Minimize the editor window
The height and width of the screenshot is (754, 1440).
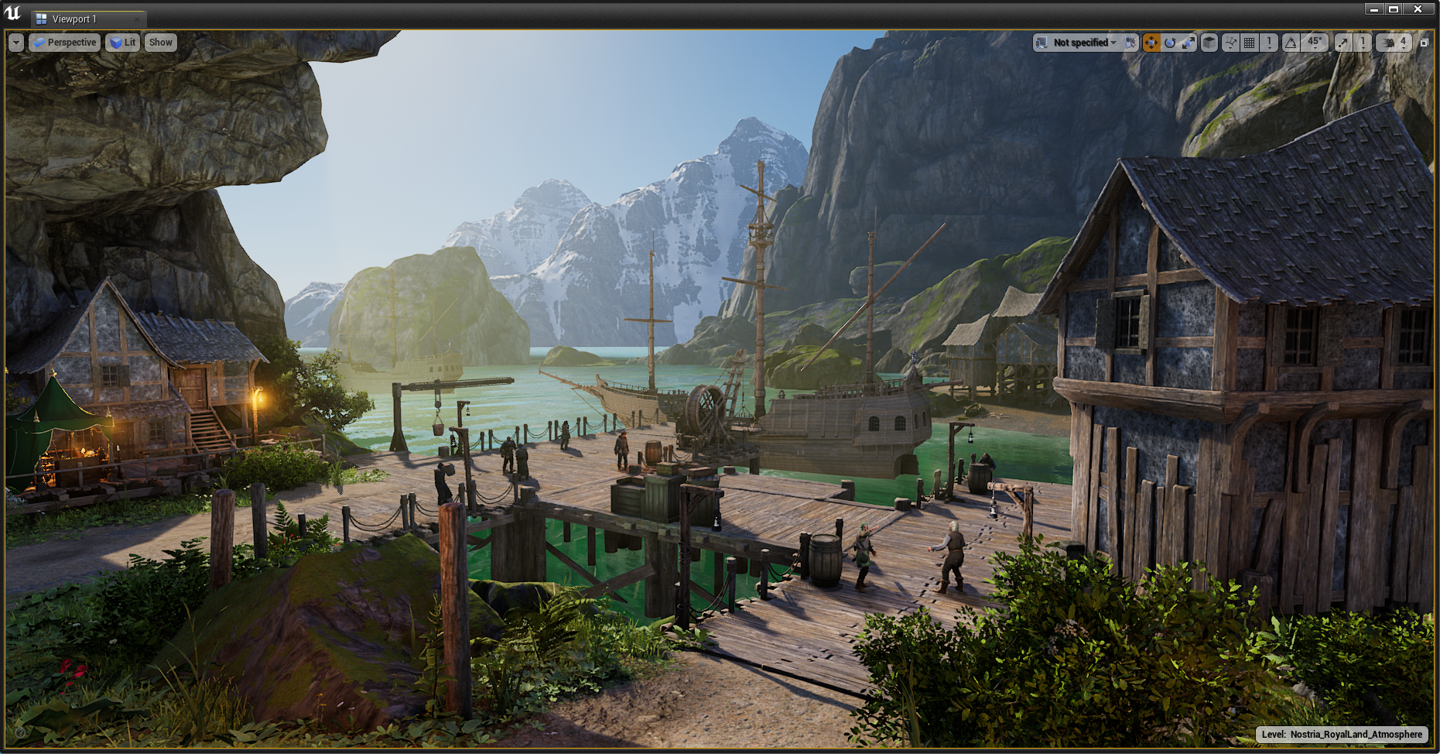(1373, 9)
